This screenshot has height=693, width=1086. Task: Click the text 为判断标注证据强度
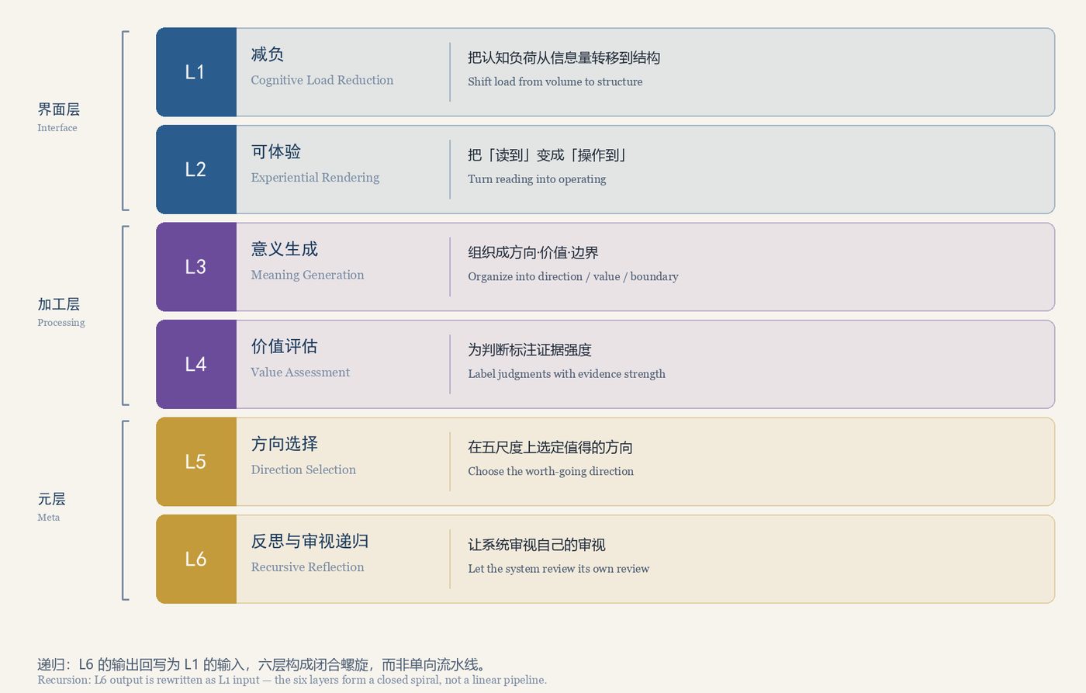click(x=530, y=350)
